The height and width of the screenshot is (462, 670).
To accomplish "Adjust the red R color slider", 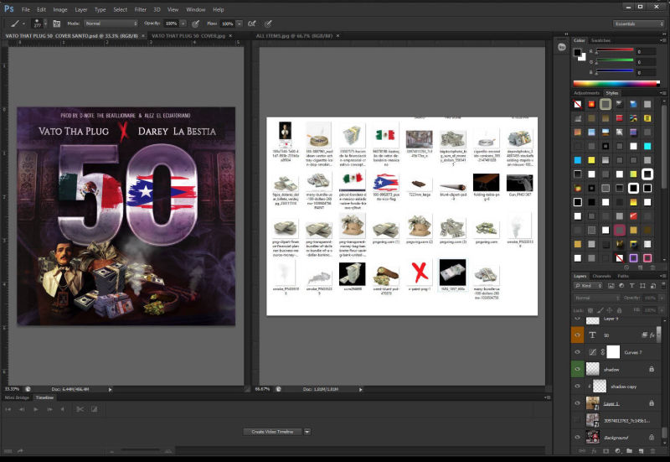I will 615,51.
